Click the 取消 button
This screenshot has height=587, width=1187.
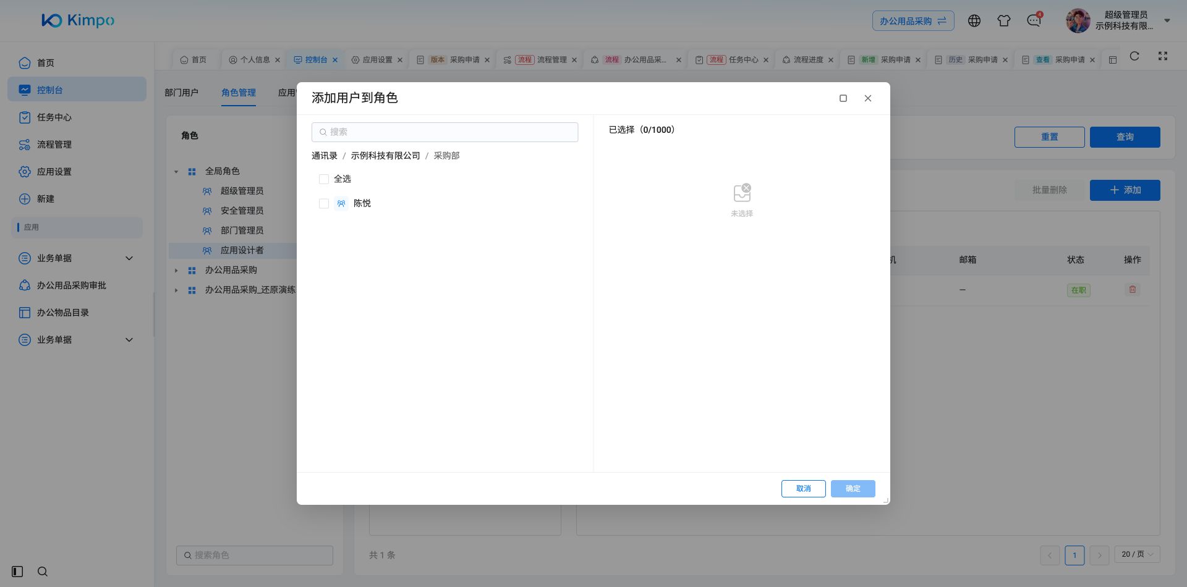click(x=804, y=489)
